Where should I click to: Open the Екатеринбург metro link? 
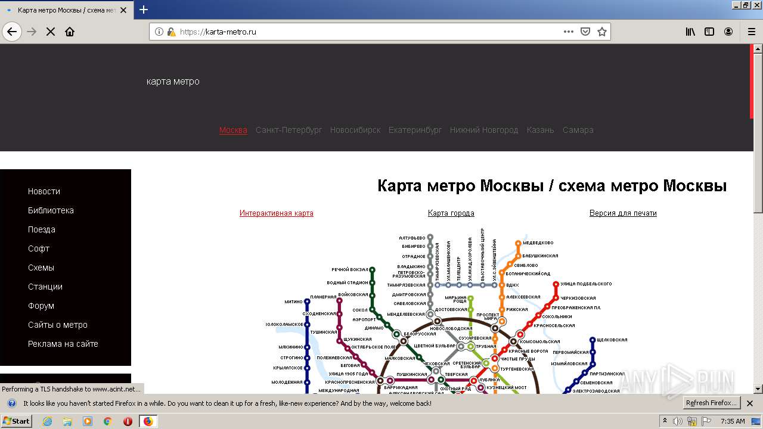click(x=415, y=130)
